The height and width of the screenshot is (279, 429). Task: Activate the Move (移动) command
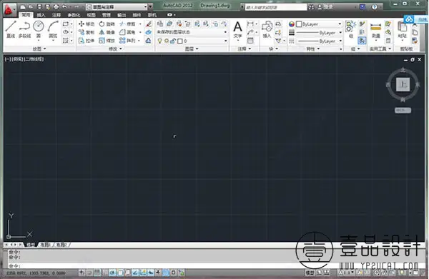coord(87,24)
